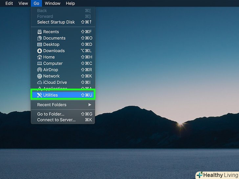
Task: Open the Edit menu in menu bar
Action: (9, 3)
